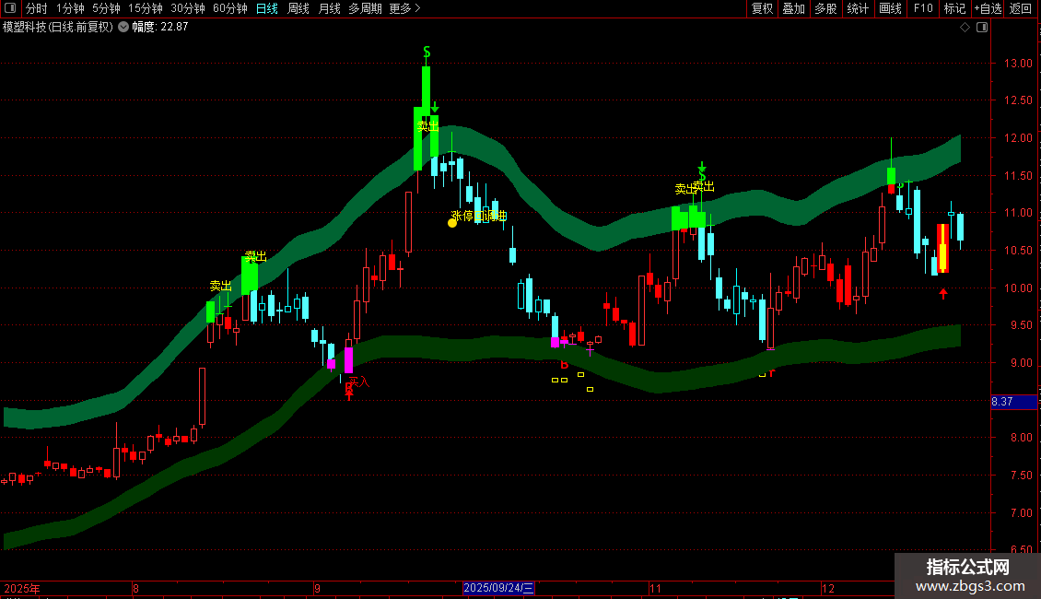Click the 11.50 price axis label

pyautogui.click(x=1018, y=176)
